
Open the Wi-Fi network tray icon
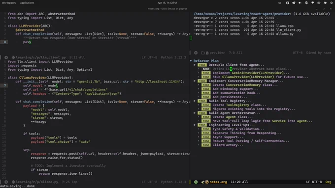[312, 3]
